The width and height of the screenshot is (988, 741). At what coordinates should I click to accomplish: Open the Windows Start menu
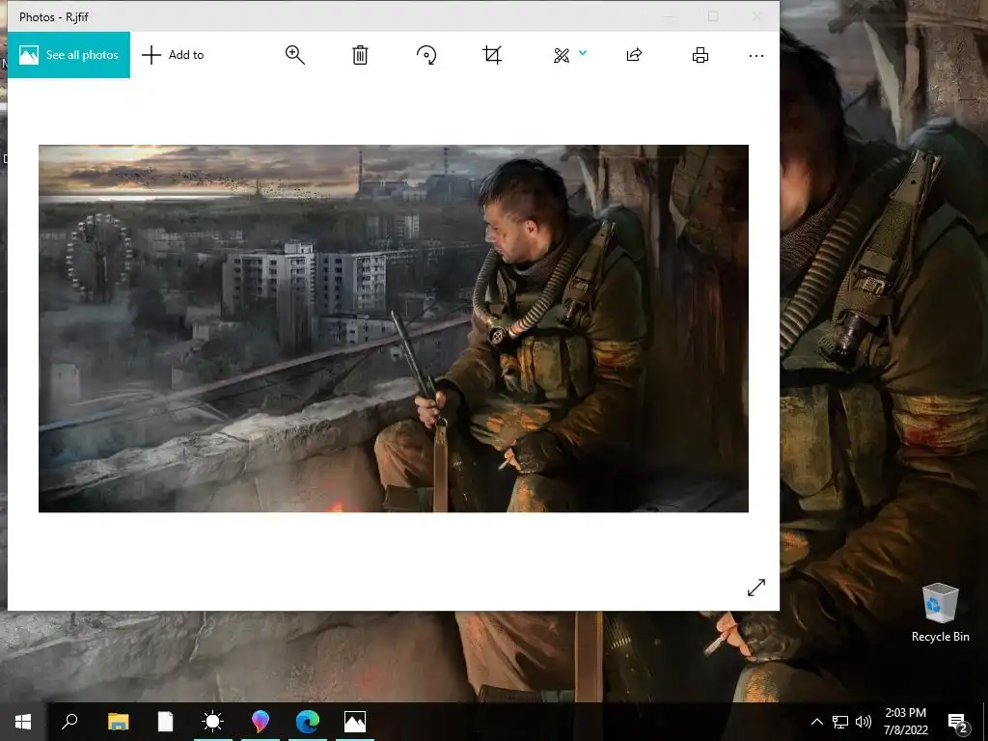23,722
